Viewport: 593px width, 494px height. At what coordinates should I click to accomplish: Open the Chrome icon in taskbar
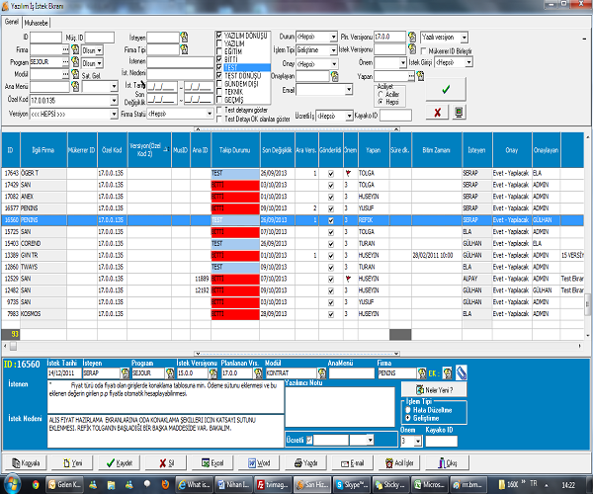point(37,485)
